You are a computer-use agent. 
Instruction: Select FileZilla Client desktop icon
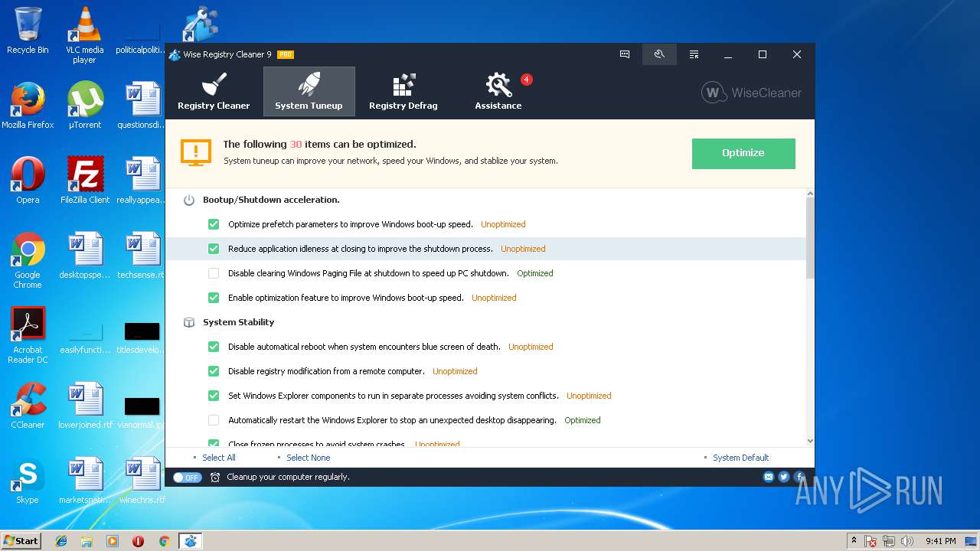point(85,181)
